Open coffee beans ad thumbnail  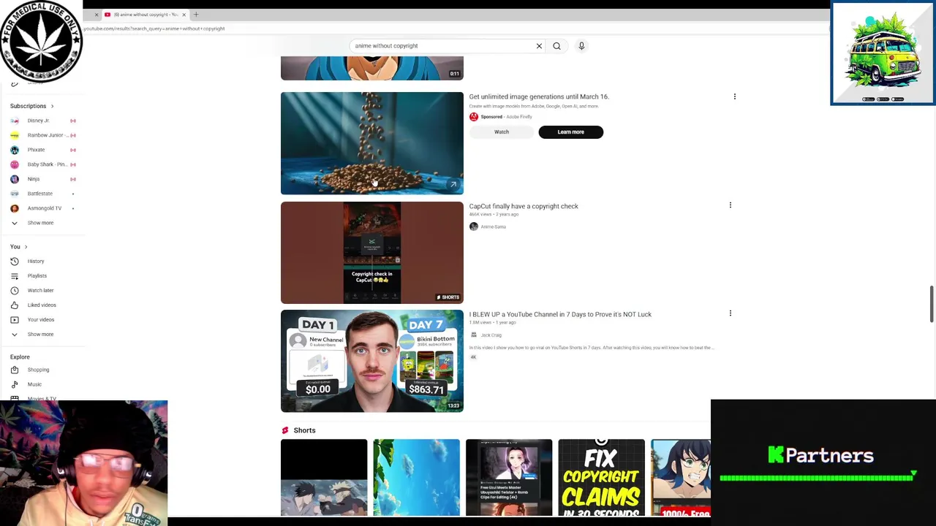[372, 143]
